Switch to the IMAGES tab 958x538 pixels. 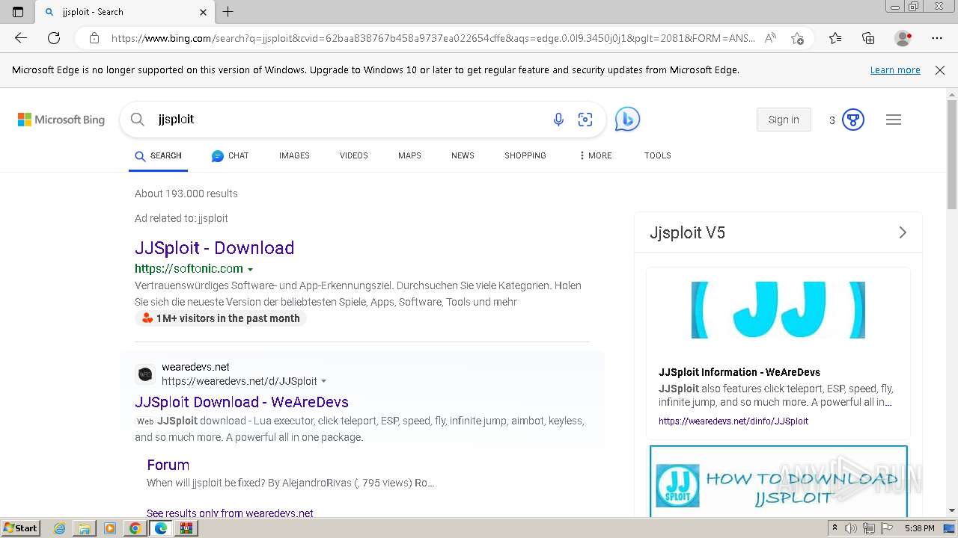[x=294, y=155]
